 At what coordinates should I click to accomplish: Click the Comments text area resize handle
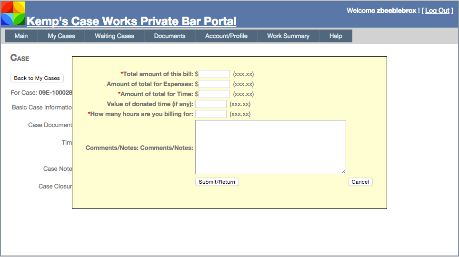pos(343,171)
